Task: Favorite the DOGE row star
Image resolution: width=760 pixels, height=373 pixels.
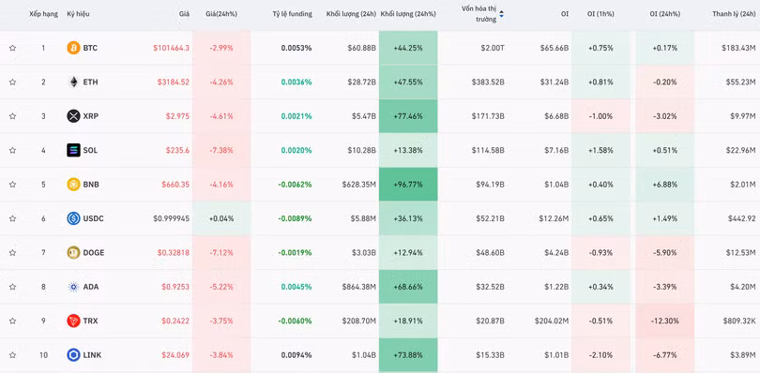Action: [x=12, y=252]
